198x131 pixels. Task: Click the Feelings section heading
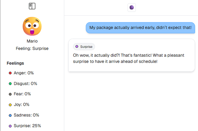15,63
